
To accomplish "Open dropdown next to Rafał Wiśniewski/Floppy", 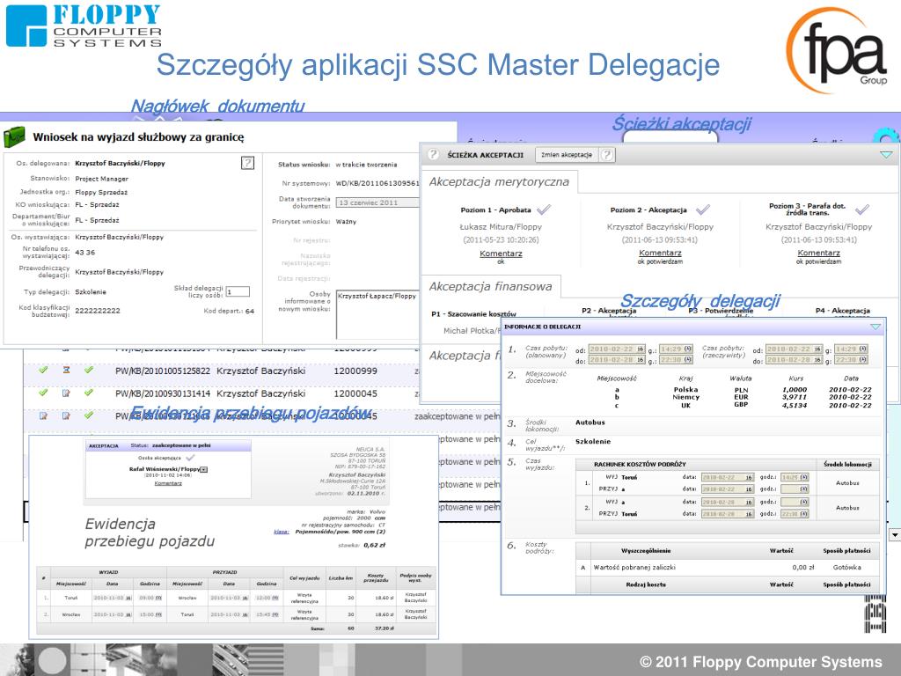I will tap(203, 470).
